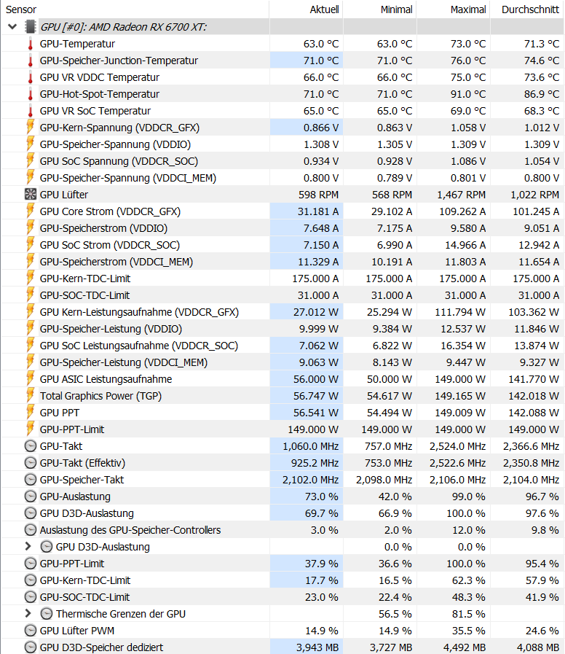Click fan icon beside GPU Lüfter
Screen dimensions: 565x654
coord(31,195)
